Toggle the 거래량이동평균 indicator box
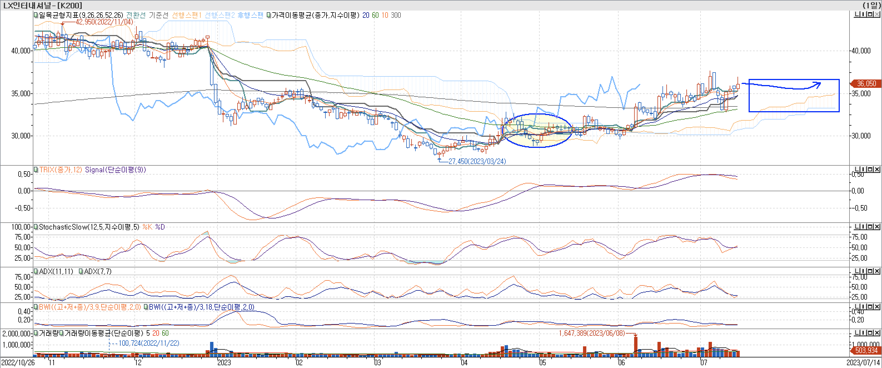The height and width of the screenshot is (368, 882). [62, 333]
